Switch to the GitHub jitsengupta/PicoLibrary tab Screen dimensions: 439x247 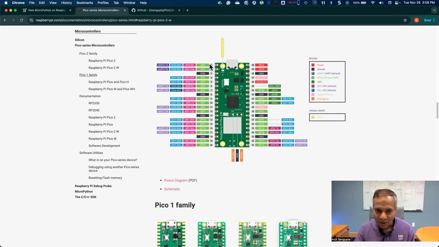click(x=156, y=10)
